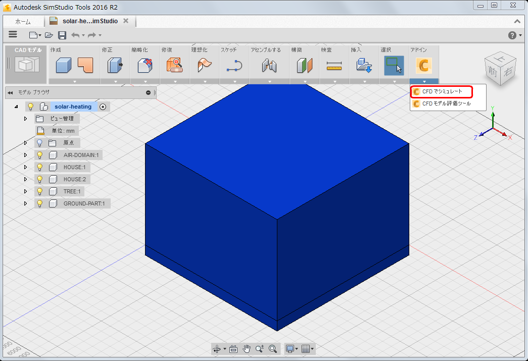Select the orange sketch profile tool under 作成
The height and width of the screenshot is (361, 528).
85,65
